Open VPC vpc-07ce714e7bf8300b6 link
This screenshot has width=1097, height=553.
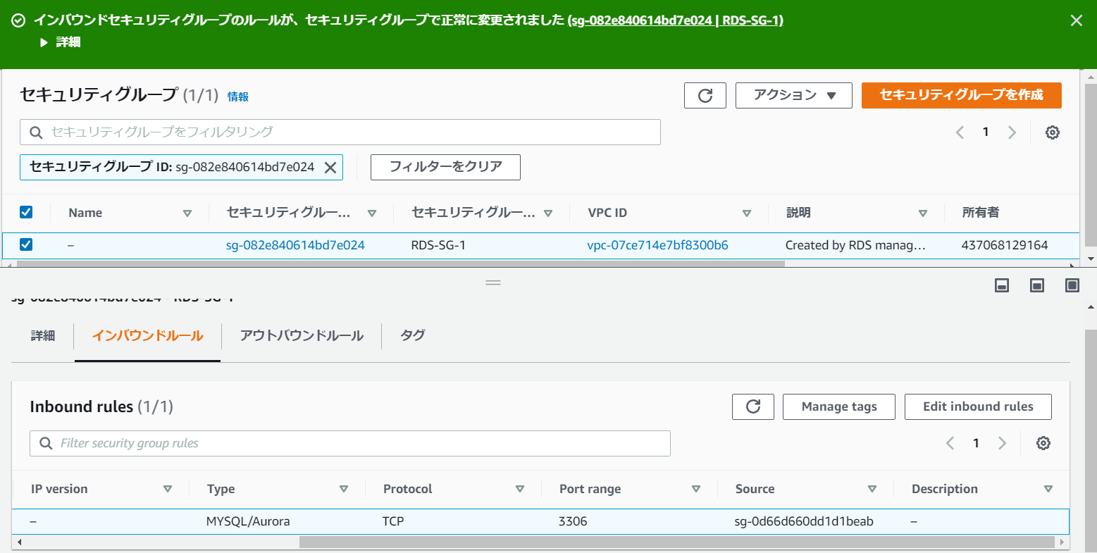657,245
